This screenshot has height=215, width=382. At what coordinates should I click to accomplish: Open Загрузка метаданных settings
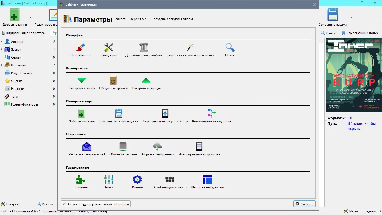[x=158, y=149]
